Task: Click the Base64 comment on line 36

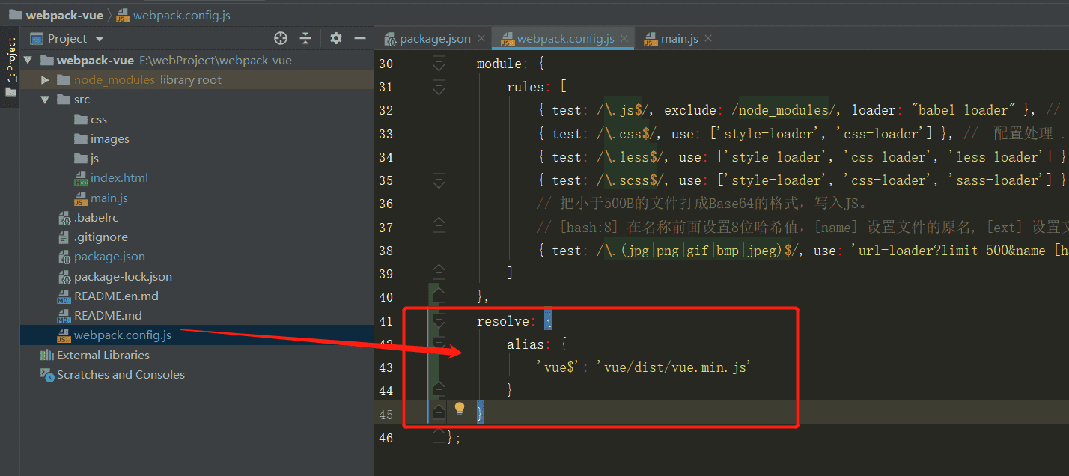Action: click(701, 204)
